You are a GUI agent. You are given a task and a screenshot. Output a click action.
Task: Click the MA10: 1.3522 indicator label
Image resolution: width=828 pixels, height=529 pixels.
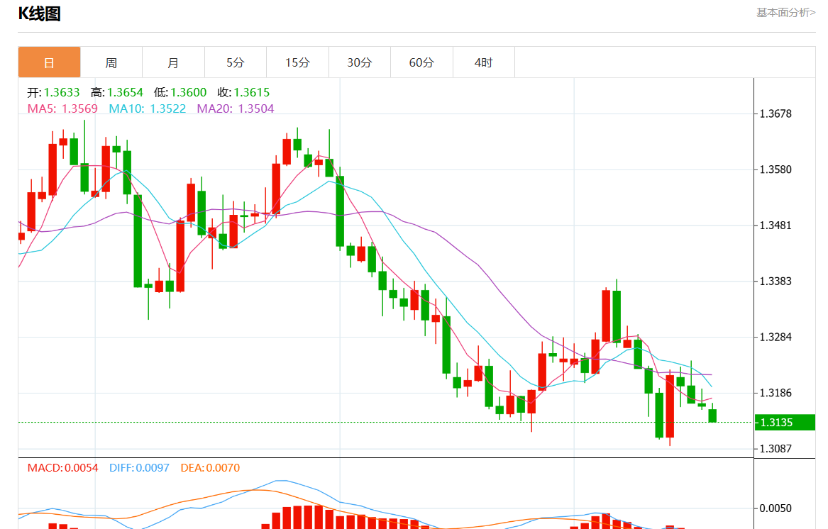[148, 108]
